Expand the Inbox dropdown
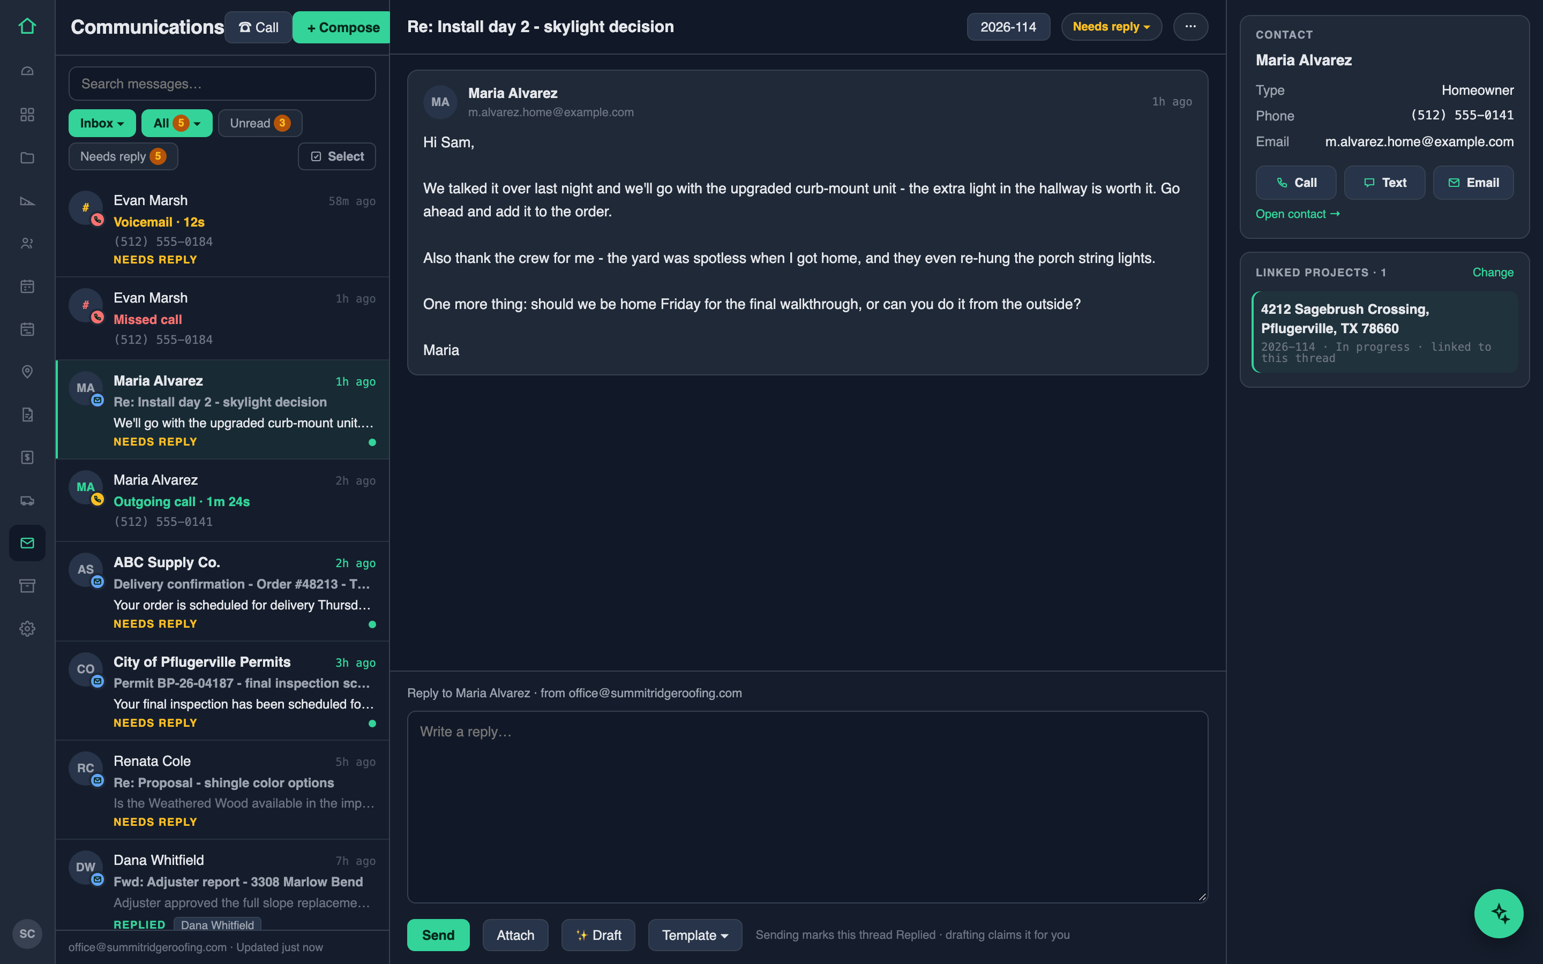The image size is (1543, 964). [102, 123]
